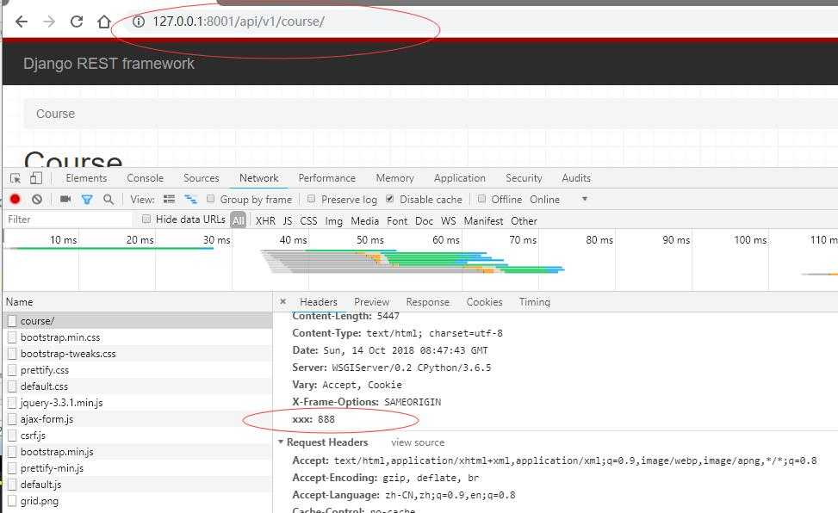Filter requests by JS type
The image size is (838, 513).
point(288,220)
